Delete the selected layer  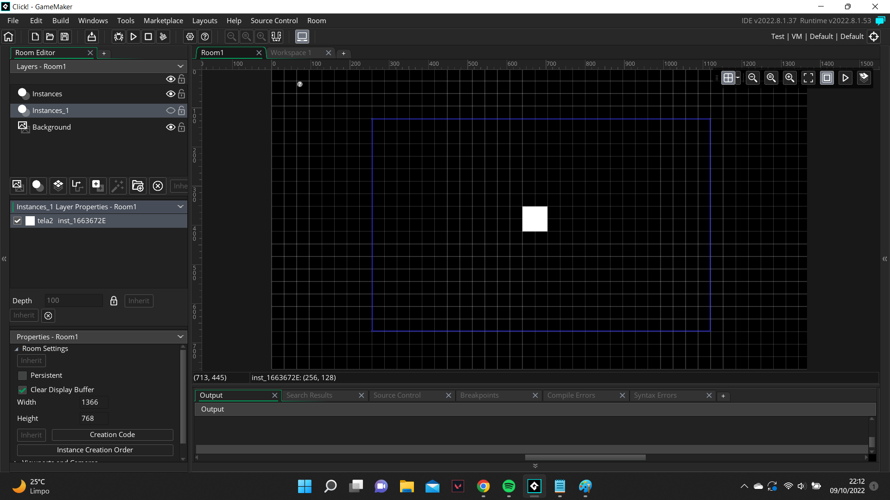coord(158,186)
